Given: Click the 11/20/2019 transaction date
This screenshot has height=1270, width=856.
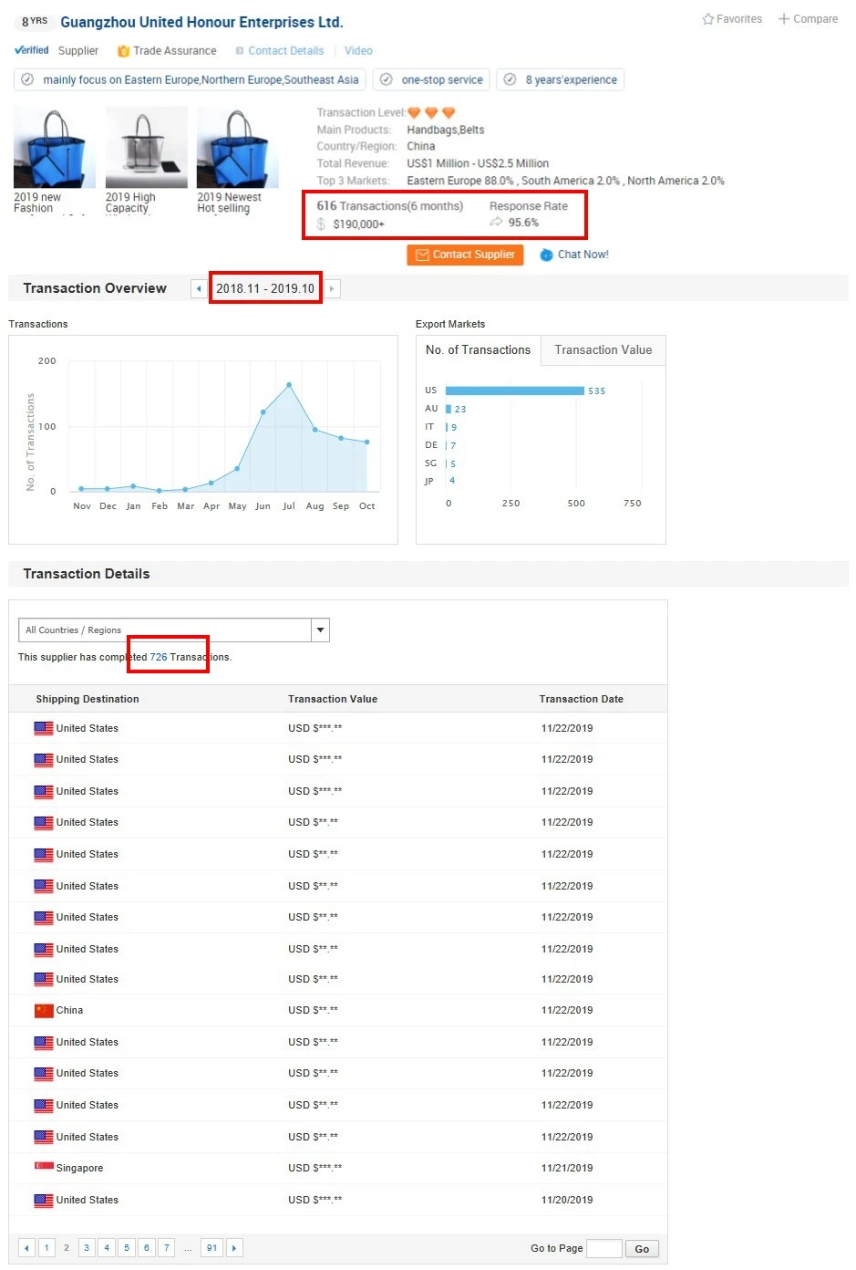Looking at the screenshot, I should coord(567,1201).
